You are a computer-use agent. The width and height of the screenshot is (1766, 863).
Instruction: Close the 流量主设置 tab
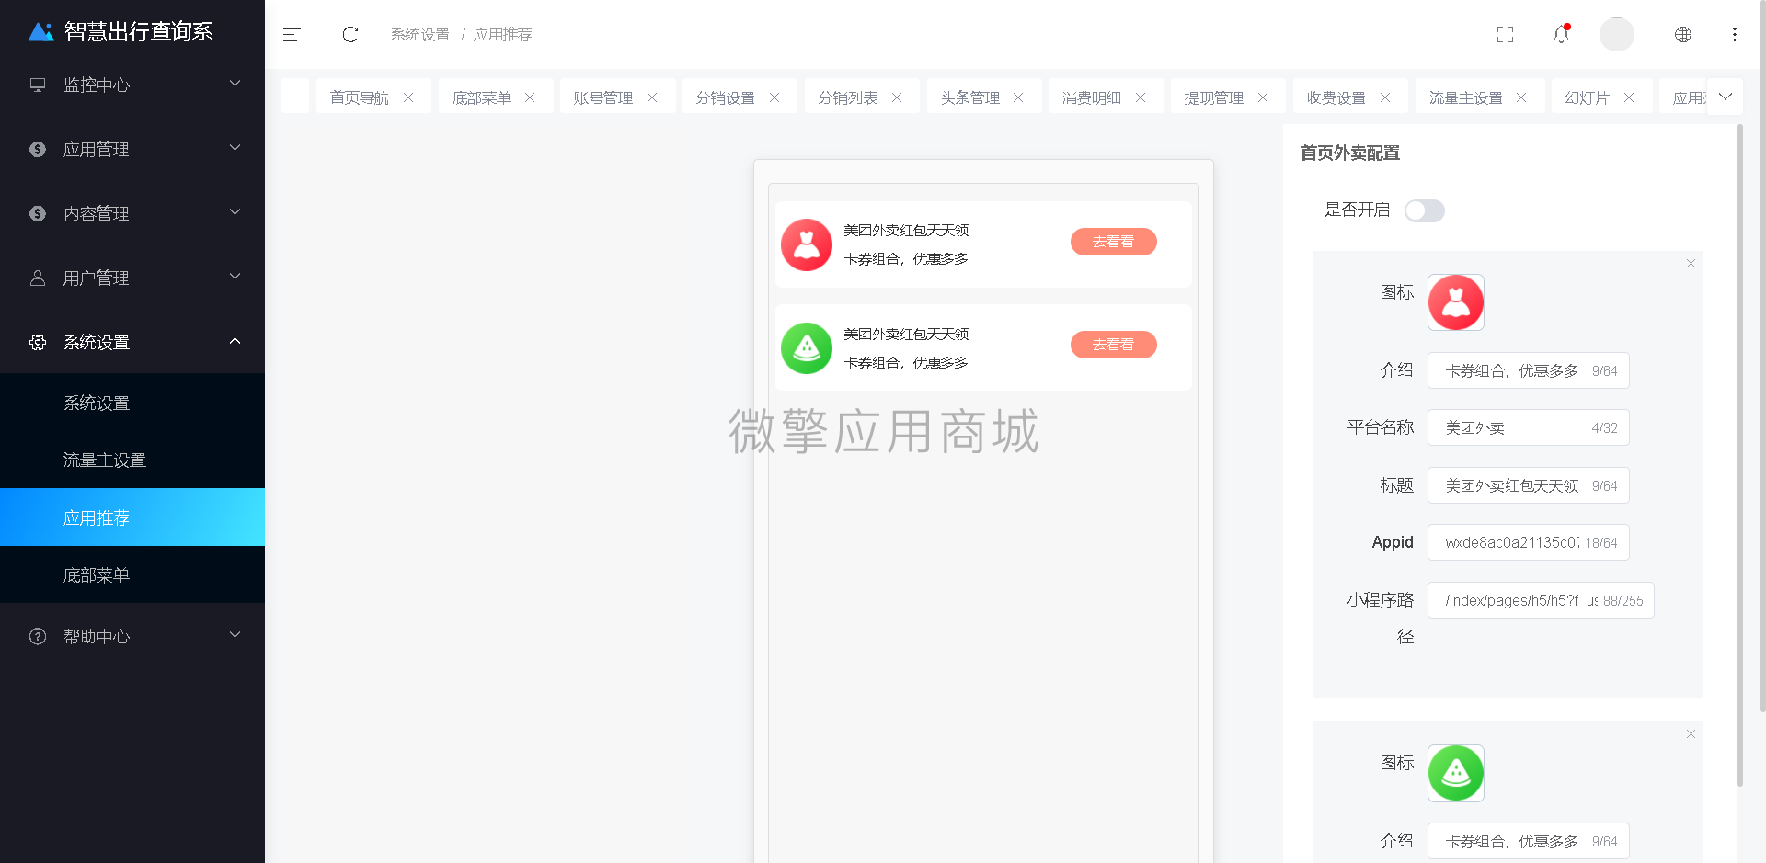(x=1521, y=97)
